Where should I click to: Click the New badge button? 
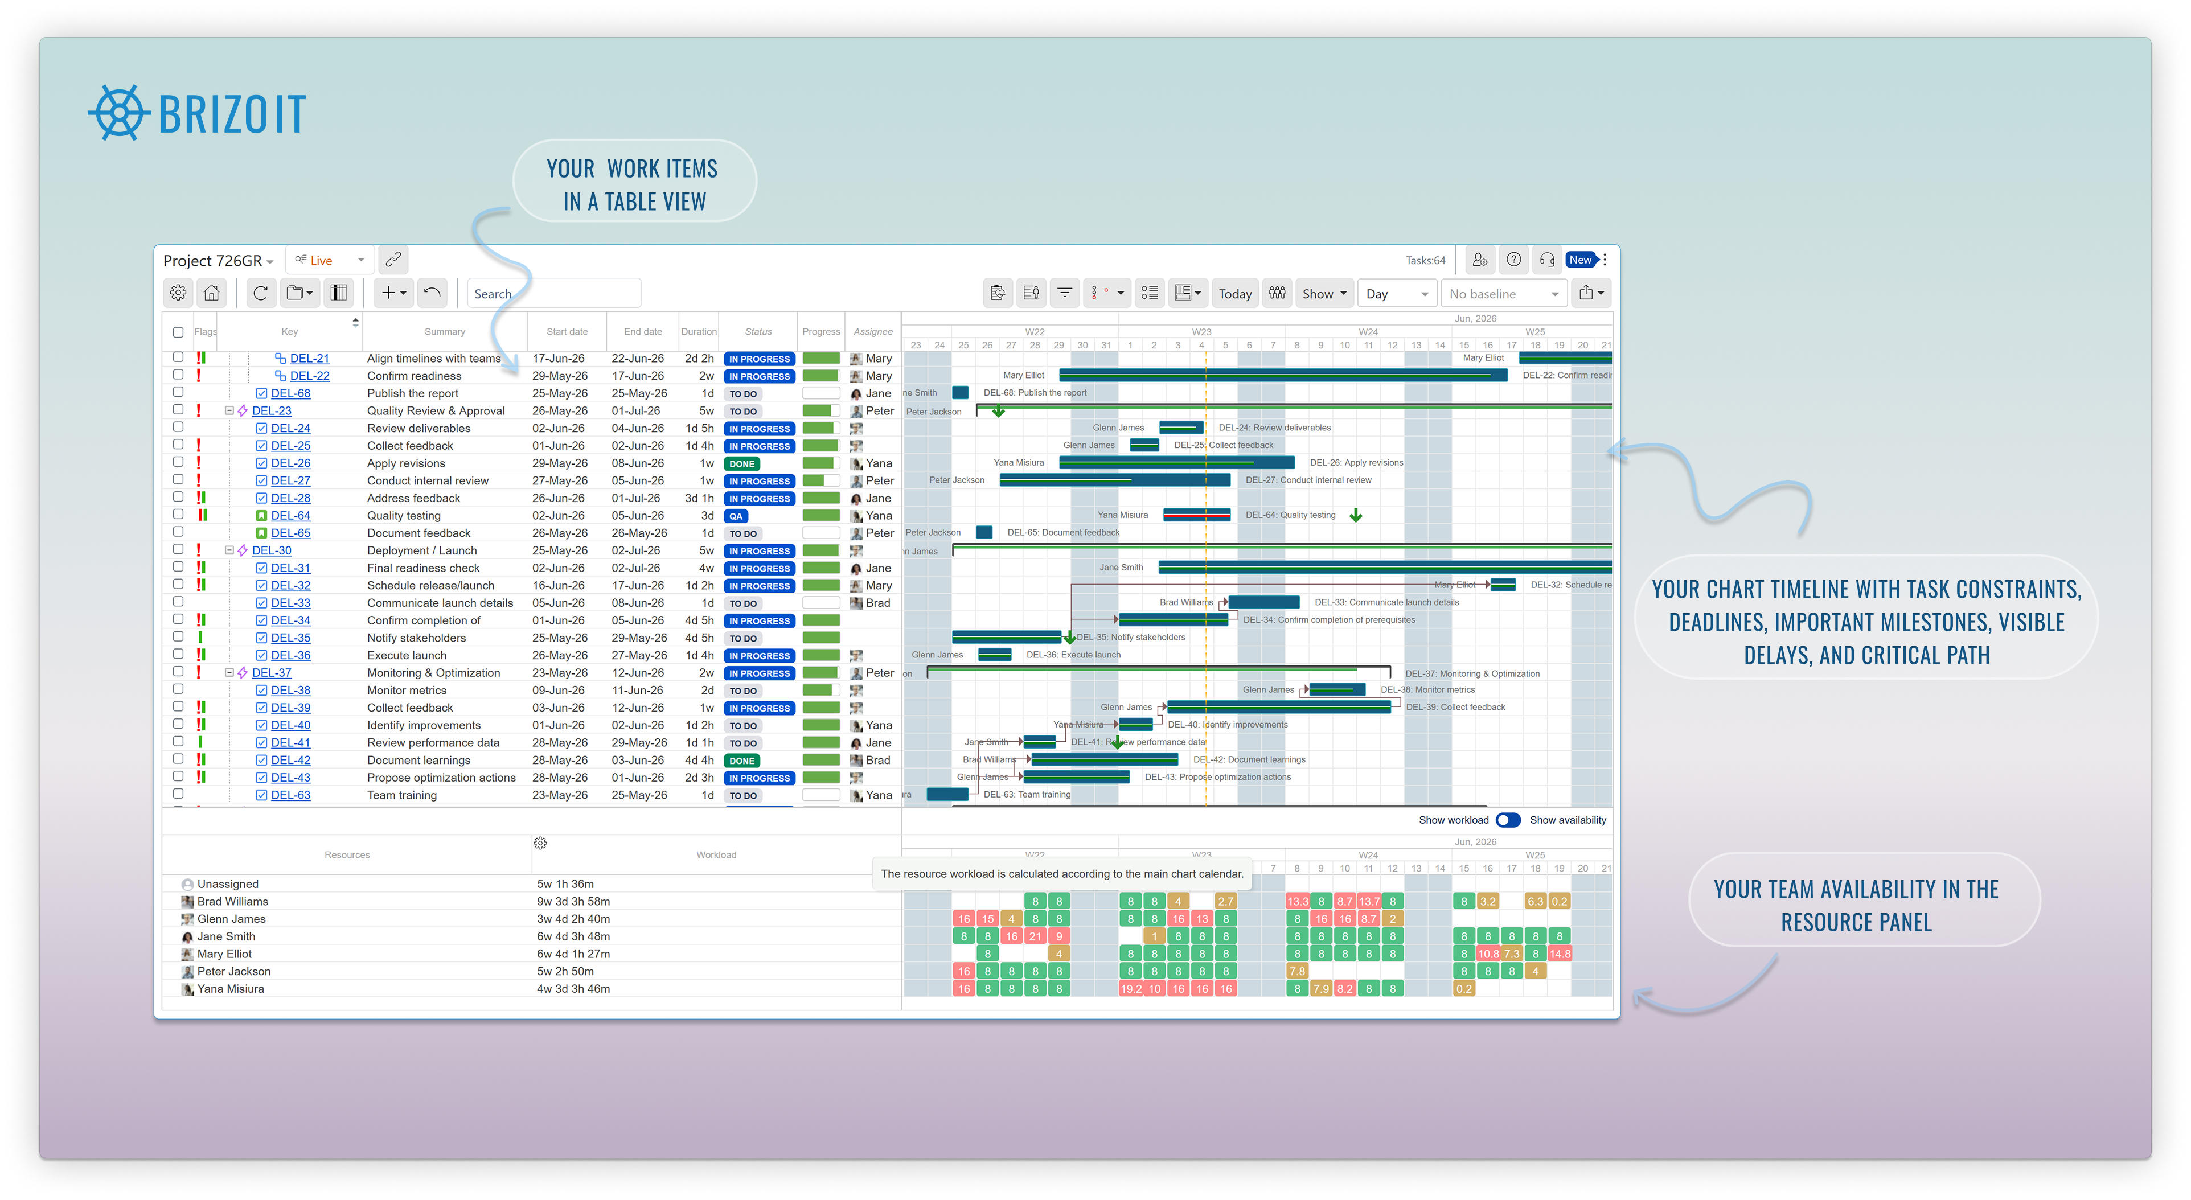(1581, 260)
